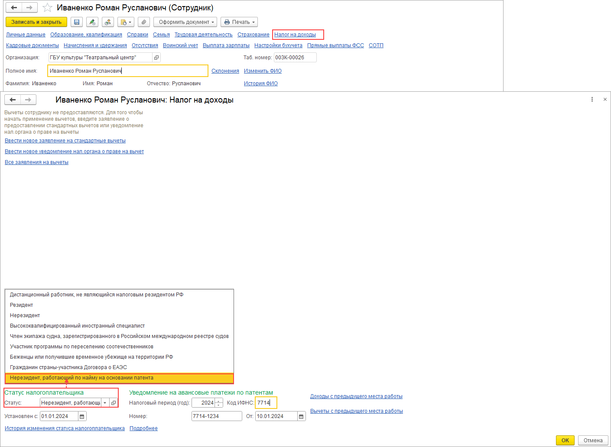
Task: Open the Настройки бухучета link
Action: tap(278, 45)
